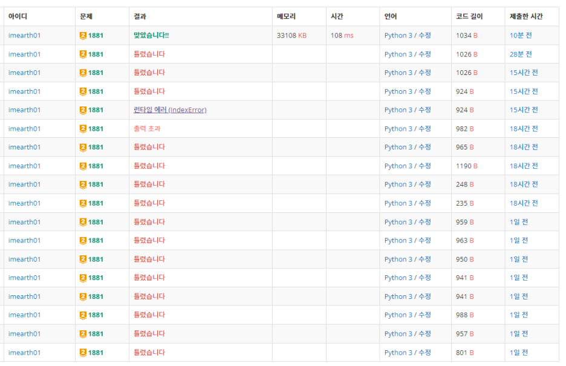
Task: Open Python 3 source in the 1190 B row
Action: [x=398, y=166]
